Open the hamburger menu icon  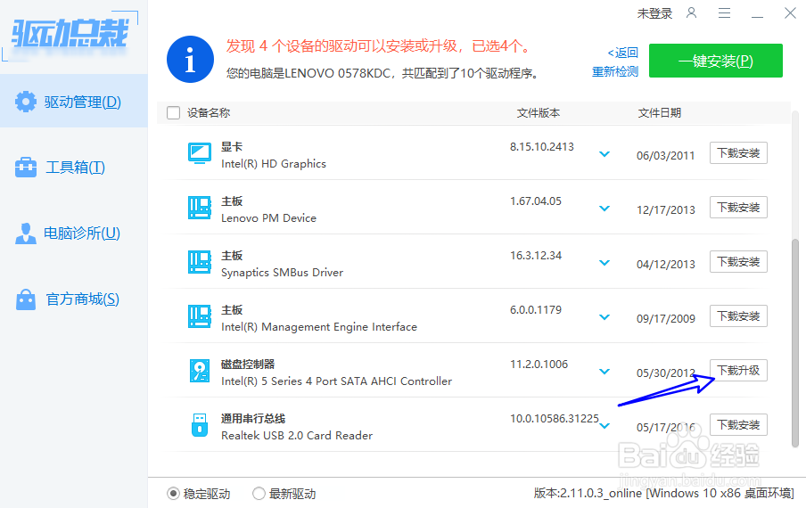(x=724, y=12)
